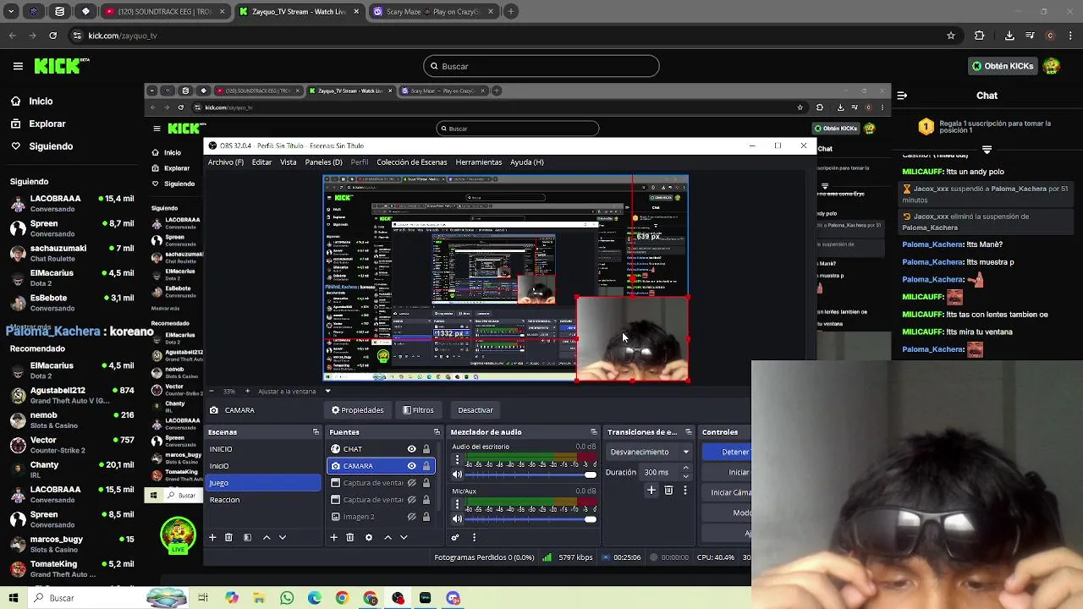The height and width of the screenshot is (609, 1083).
Task: Open Desvanecimiento transition dropdown
Action: pyautogui.click(x=650, y=452)
